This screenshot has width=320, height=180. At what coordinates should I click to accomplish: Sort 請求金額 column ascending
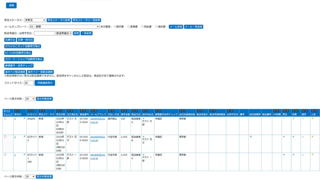click(x=122, y=111)
